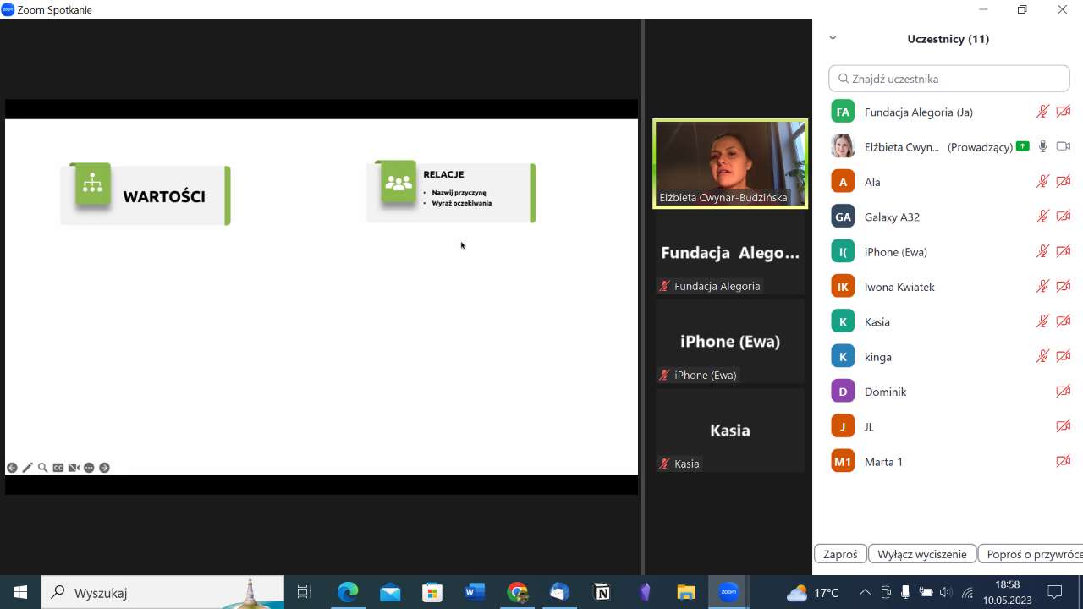Screen dimensions: 1083x609
Task: Select the pen annotation tool on slide
Action: pyautogui.click(x=27, y=468)
